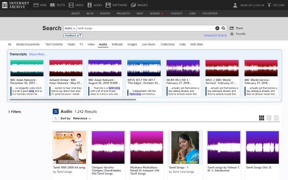Open Chirippu Varuthu Chirippu Chandrababu item
288x180 pixels.
tap(108, 155)
